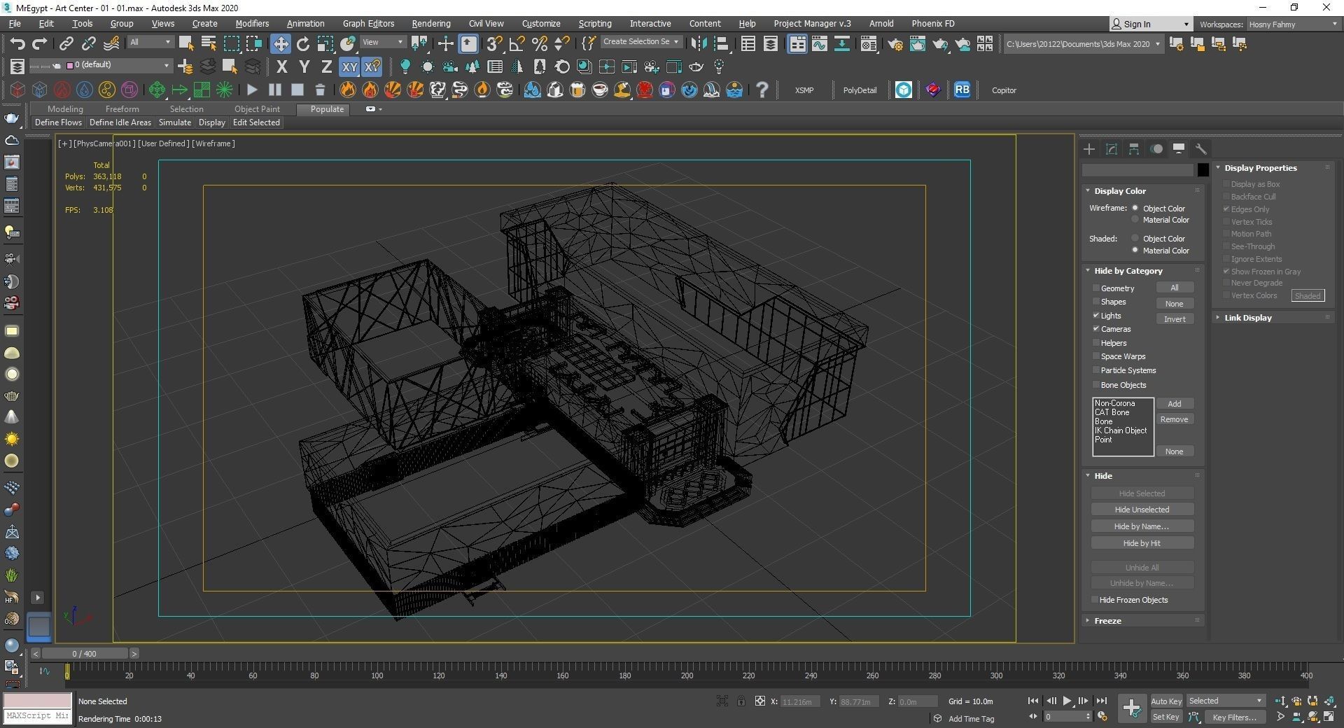Select Wireframe Material Color radio

pos(1135,220)
